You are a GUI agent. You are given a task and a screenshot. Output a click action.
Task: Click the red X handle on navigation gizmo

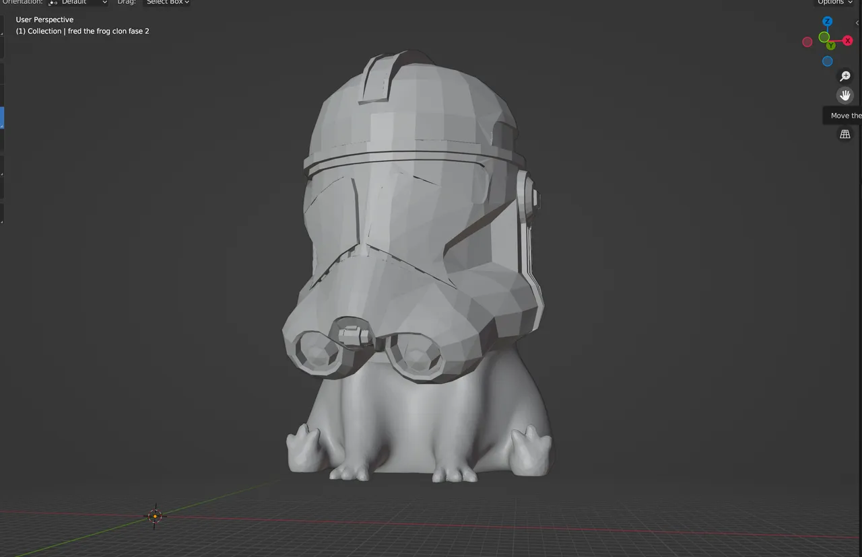[847, 40]
